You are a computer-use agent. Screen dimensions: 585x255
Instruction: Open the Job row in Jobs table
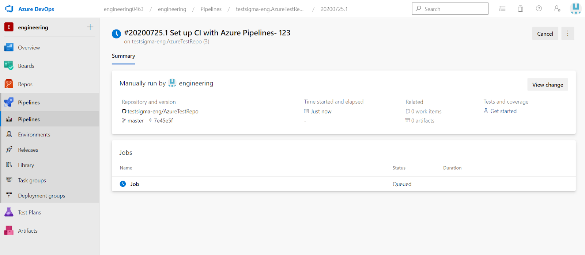tap(344, 184)
